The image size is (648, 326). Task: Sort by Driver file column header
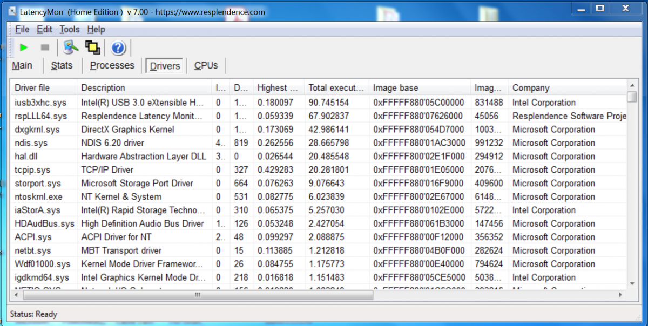coord(44,87)
